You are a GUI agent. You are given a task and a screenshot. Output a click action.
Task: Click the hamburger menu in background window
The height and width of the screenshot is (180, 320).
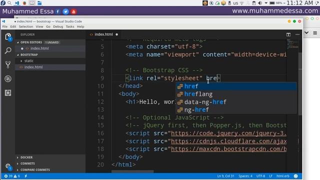(x=315, y=32)
